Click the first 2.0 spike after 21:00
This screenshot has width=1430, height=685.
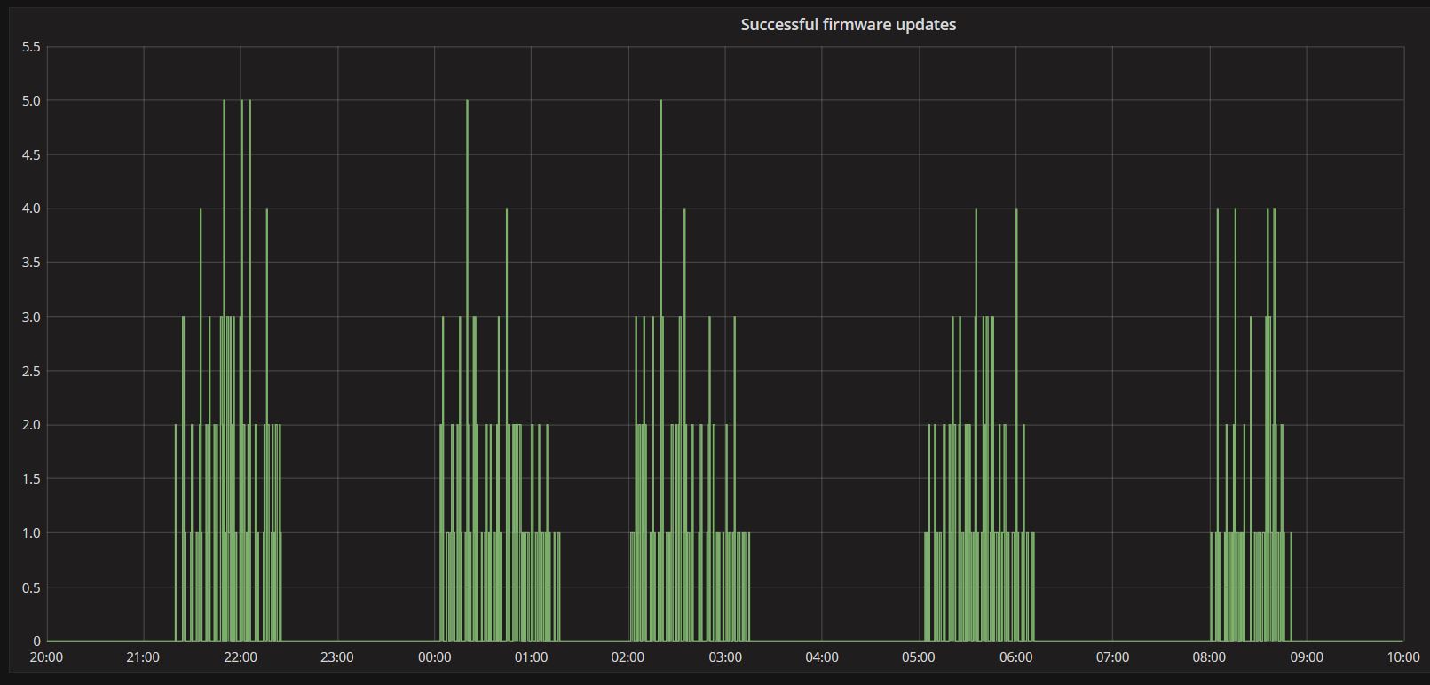pyautogui.click(x=176, y=426)
